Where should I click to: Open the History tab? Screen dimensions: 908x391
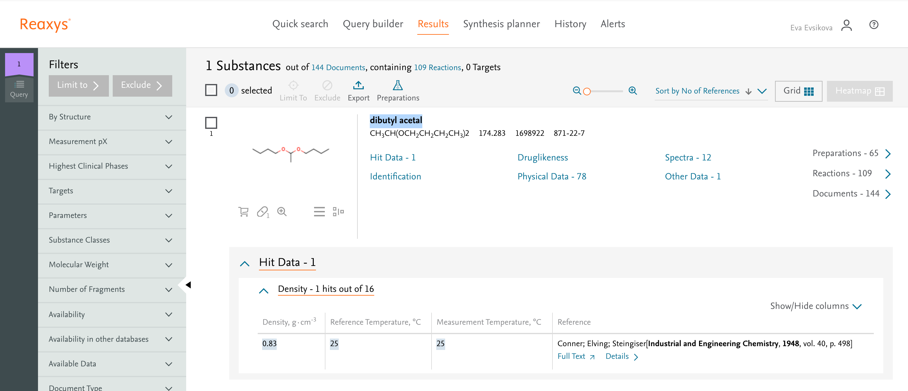pos(570,24)
